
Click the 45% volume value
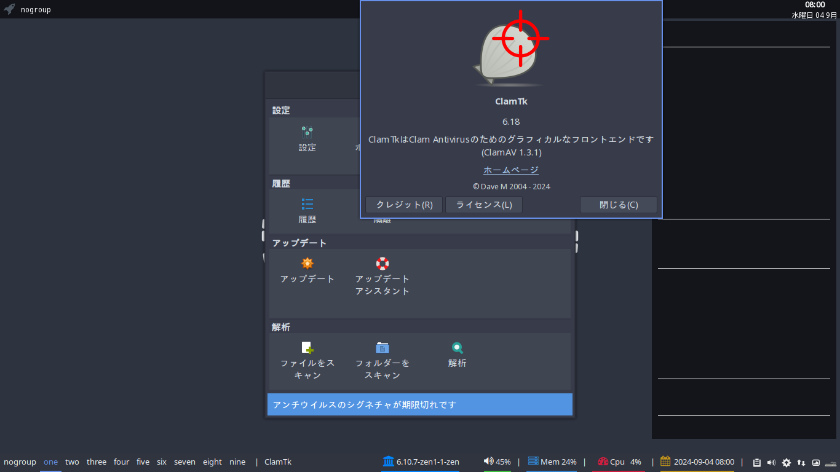503,462
